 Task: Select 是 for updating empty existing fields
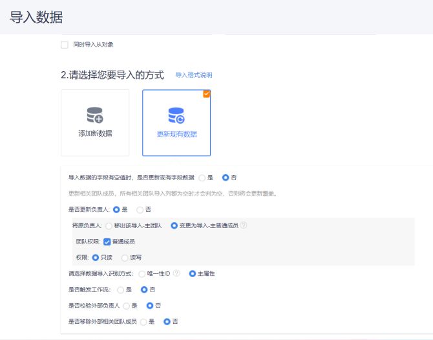click(202, 177)
